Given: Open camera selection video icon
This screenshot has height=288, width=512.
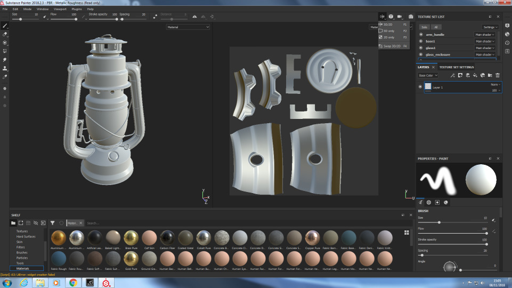Looking at the screenshot, I should 400,17.
